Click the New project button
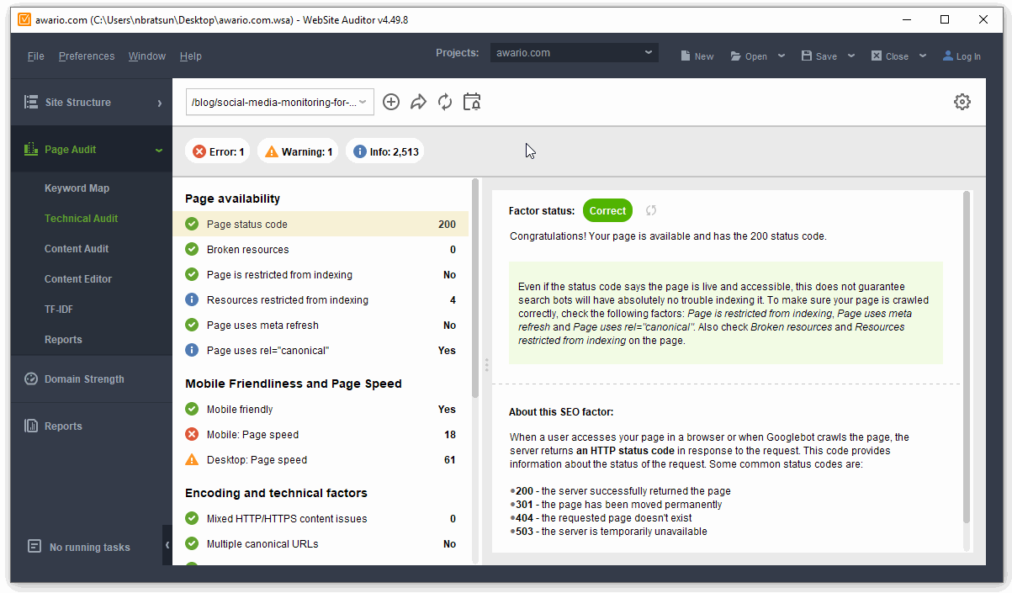Image resolution: width=1012 pixels, height=593 pixels. (x=697, y=56)
